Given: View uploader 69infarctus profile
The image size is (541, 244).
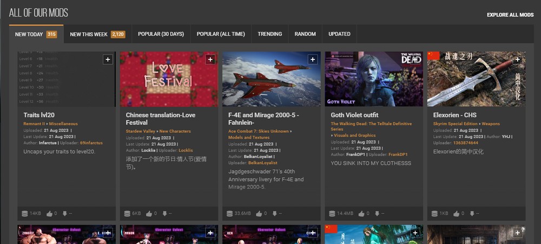Looking at the screenshot, I should pyautogui.click(x=91, y=143).
